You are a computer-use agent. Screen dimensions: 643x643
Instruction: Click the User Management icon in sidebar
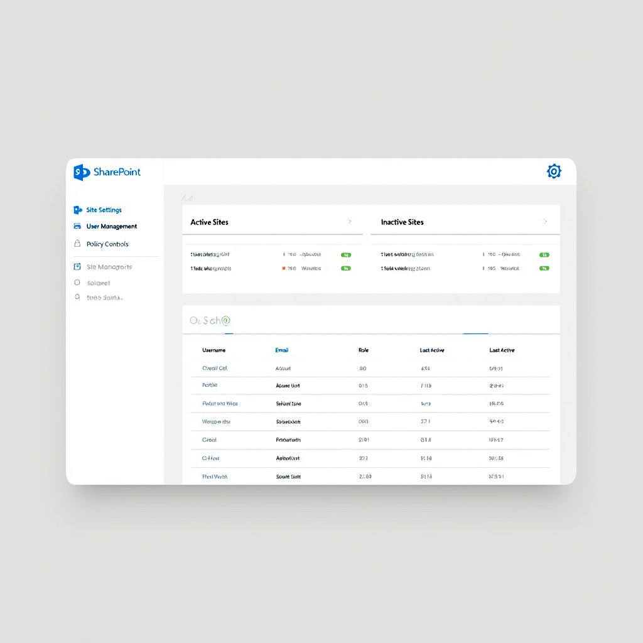[77, 226]
